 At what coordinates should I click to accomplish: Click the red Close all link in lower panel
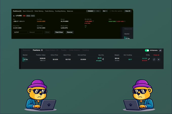pyautogui.click(x=156, y=55)
